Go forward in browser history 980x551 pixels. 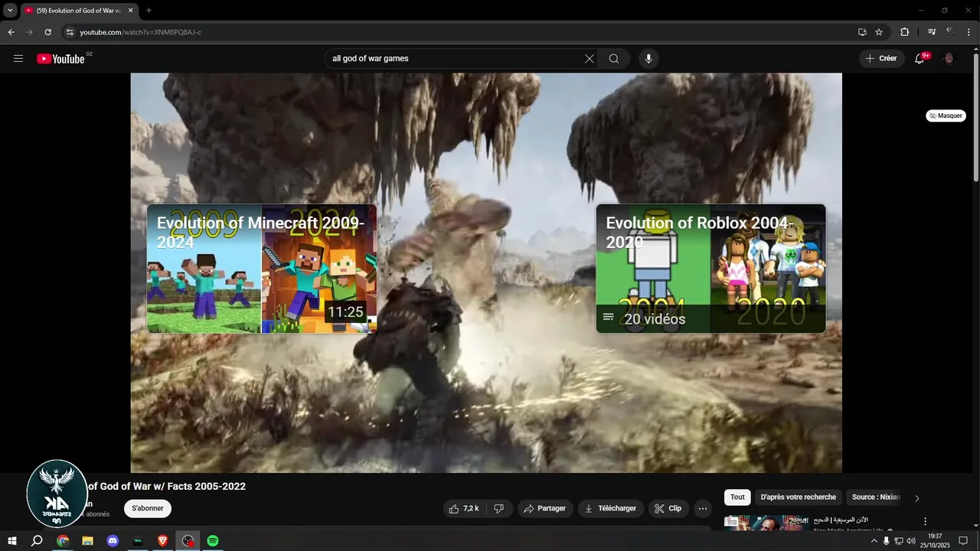tap(29, 32)
